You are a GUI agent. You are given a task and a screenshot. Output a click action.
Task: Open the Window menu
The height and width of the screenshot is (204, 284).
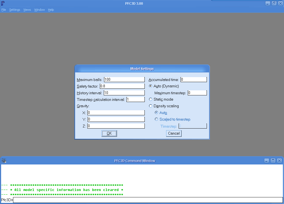point(39,10)
